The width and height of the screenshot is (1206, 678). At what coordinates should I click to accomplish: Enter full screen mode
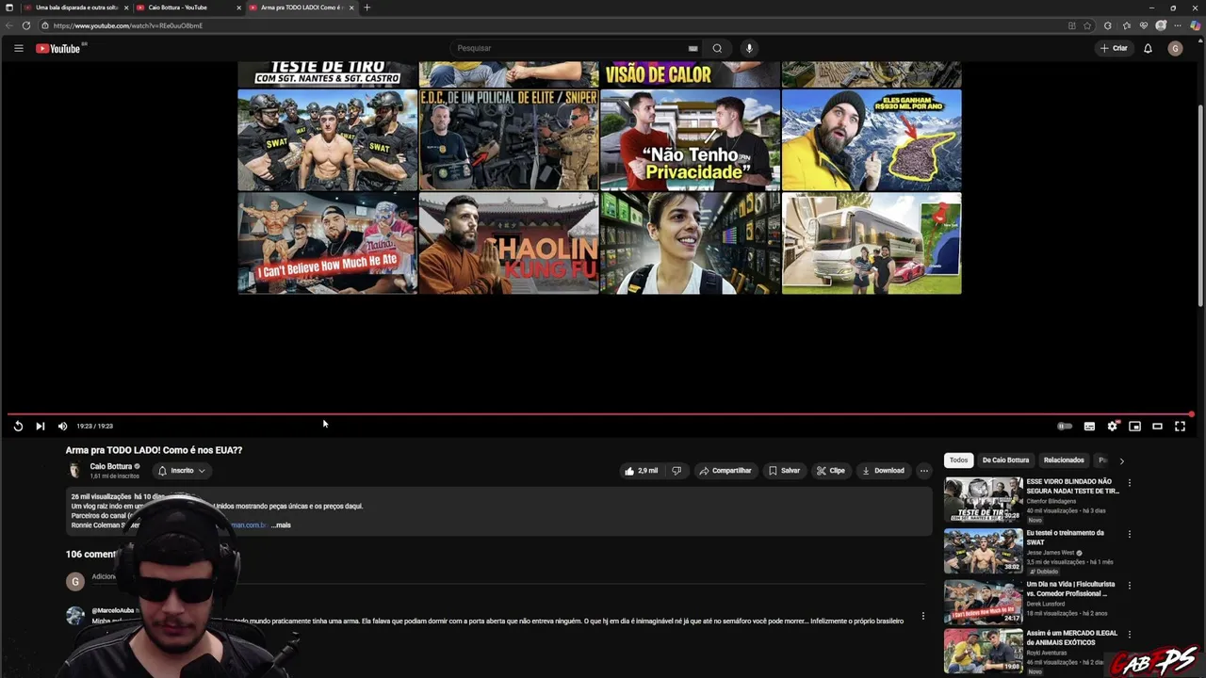click(1180, 427)
